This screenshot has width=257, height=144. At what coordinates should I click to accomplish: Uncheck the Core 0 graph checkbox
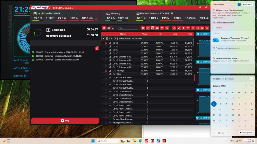(106, 43)
